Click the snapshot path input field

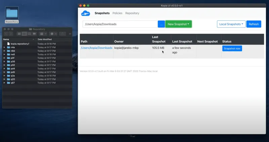click(x=120, y=24)
